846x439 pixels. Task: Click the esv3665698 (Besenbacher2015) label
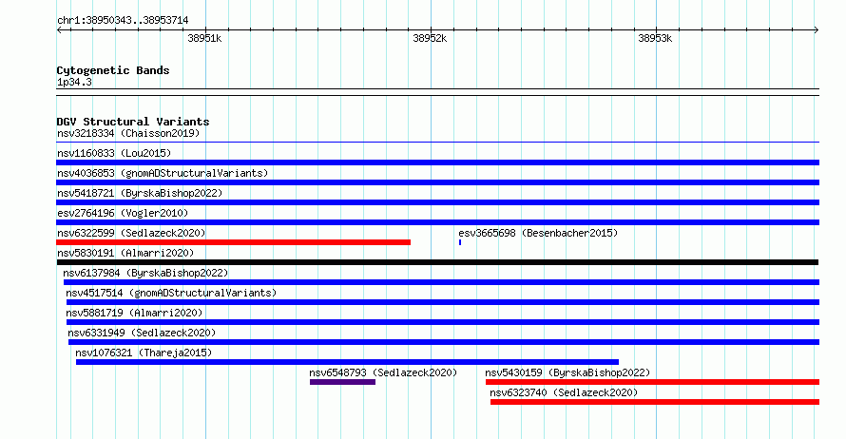(x=538, y=233)
